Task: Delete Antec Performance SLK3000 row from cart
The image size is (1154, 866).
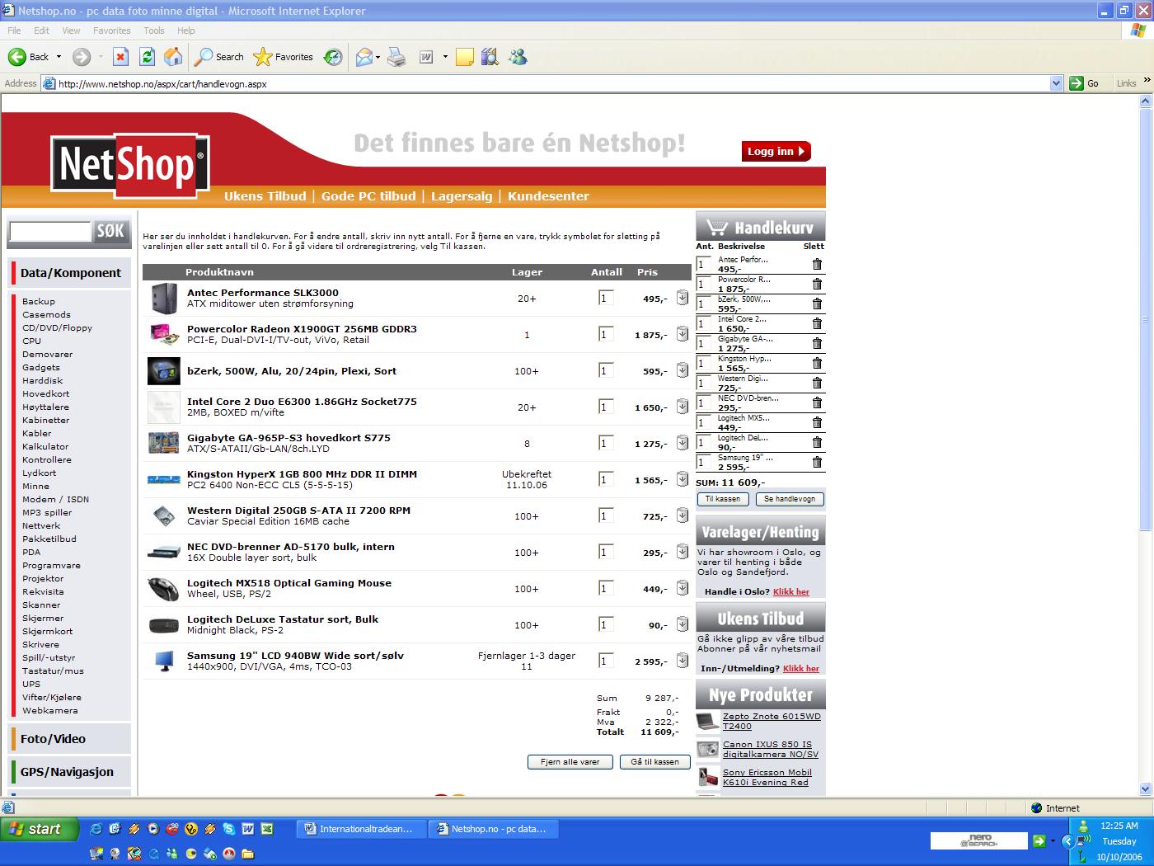Action: [683, 298]
